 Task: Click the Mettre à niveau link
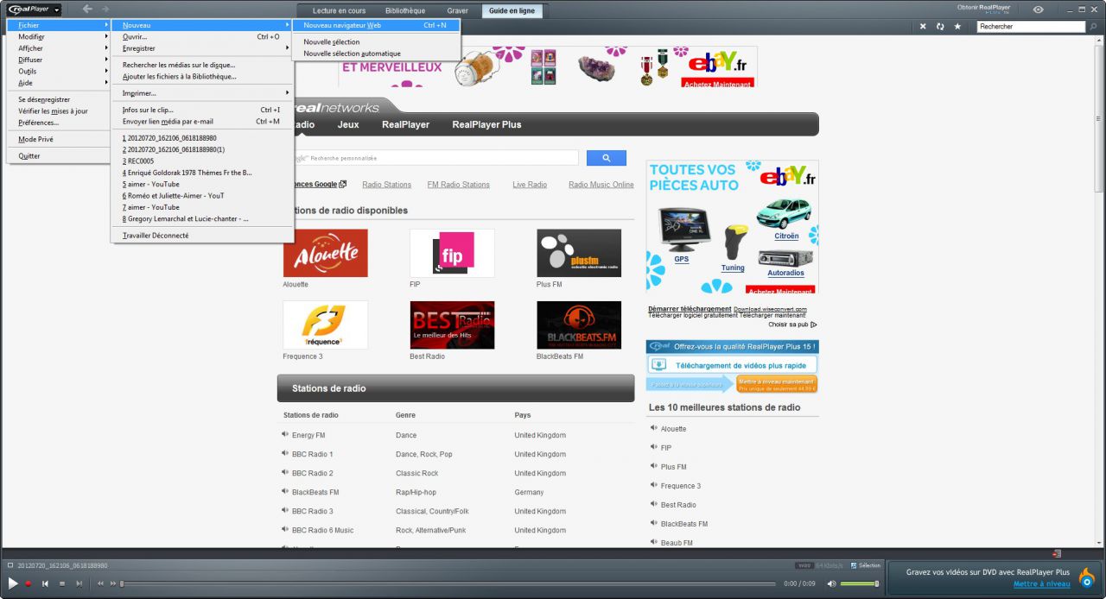[x=1041, y=584]
